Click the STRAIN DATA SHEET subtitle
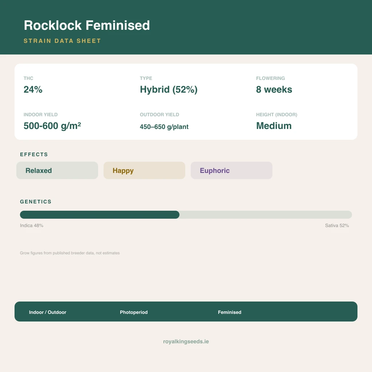372x372 pixels. point(62,41)
